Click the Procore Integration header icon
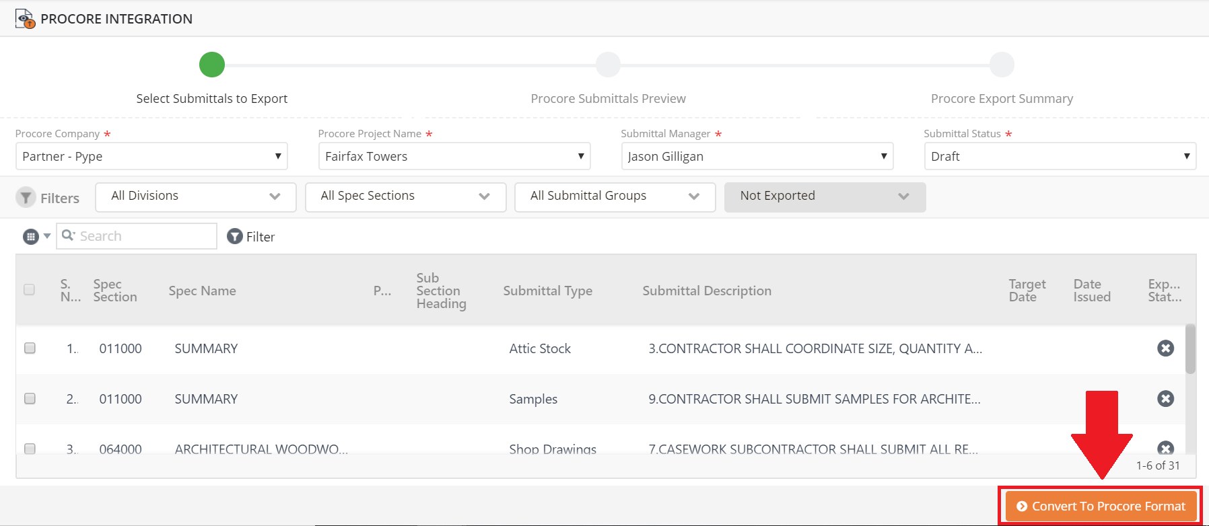 25,19
